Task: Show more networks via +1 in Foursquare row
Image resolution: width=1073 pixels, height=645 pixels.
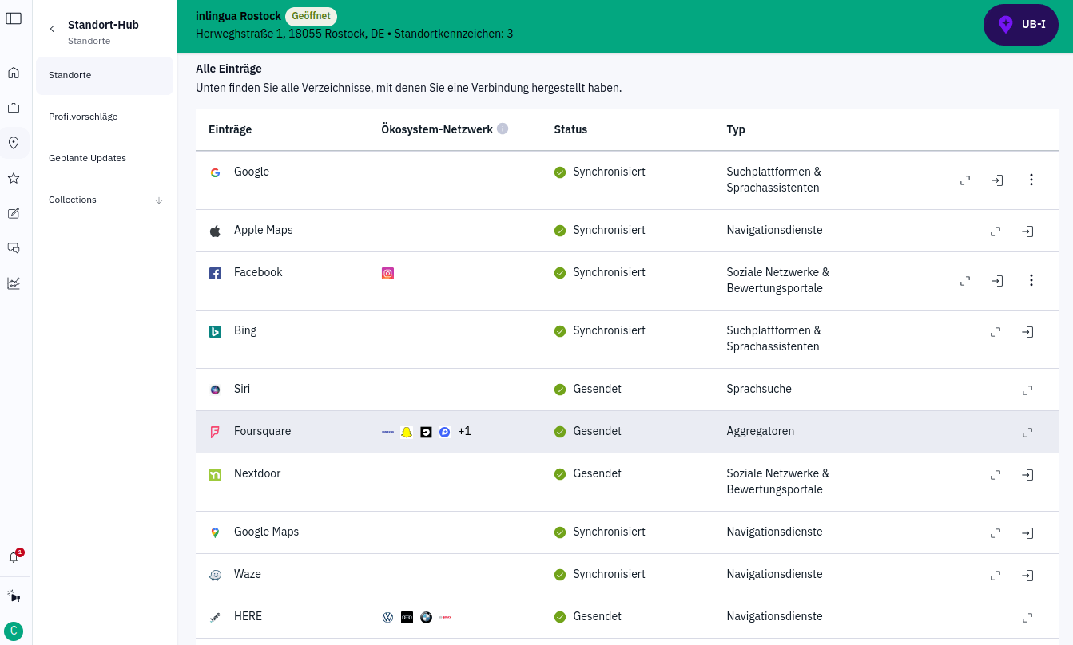Action: tap(464, 431)
